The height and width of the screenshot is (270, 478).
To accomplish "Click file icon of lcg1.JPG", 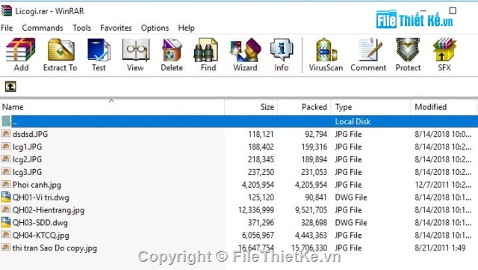I will (x=6, y=146).
